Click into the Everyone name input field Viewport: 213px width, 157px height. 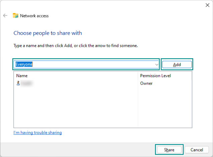84,65
